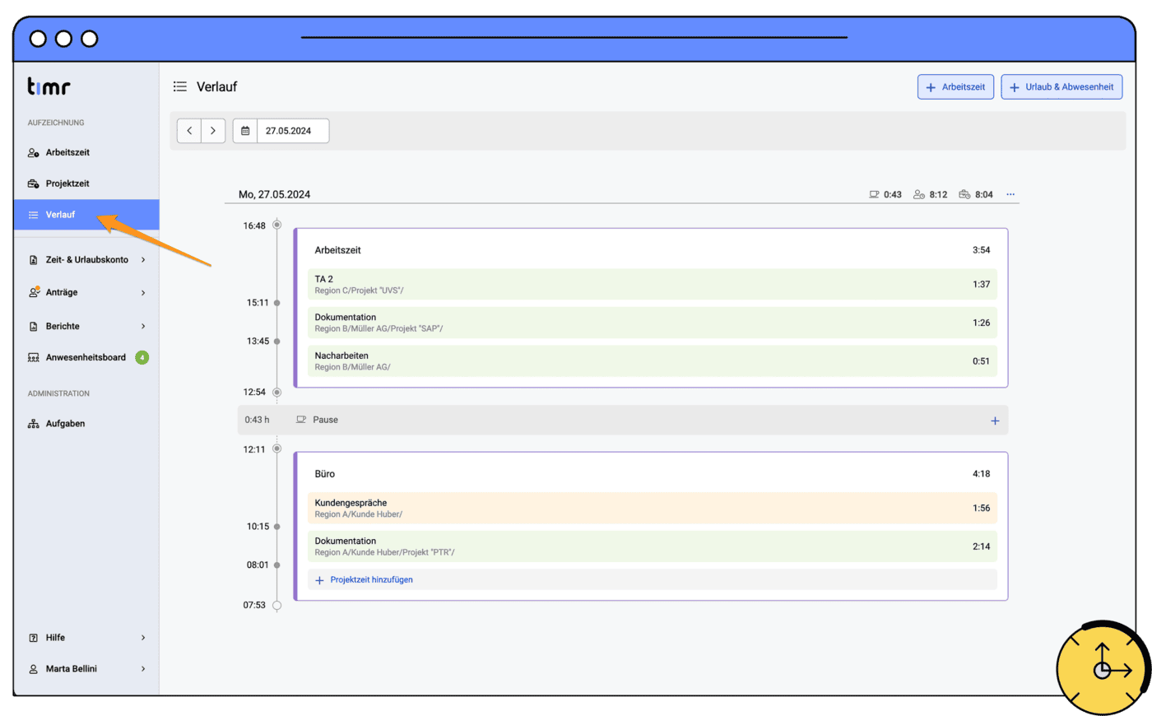The height and width of the screenshot is (716, 1152).
Task: Click the Aufgaben hierarchy icon
Action: [34, 424]
